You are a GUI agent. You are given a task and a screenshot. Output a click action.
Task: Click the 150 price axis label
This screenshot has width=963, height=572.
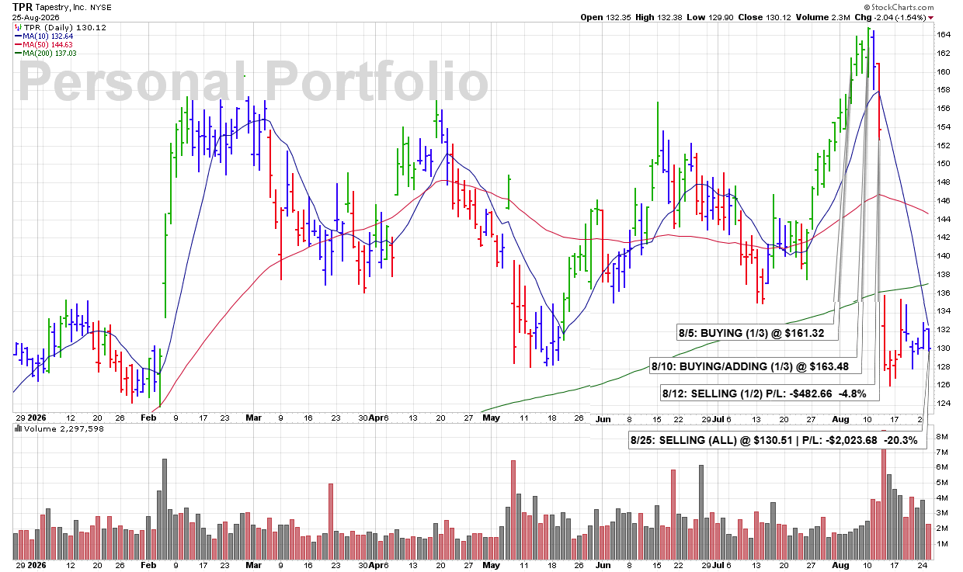pos(944,164)
